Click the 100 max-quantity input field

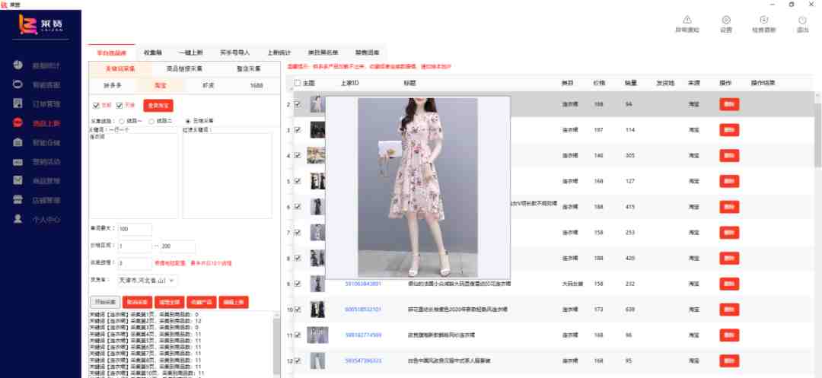click(x=135, y=230)
